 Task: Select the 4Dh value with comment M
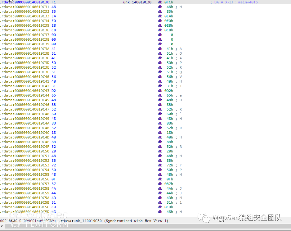tap(170, 198)
